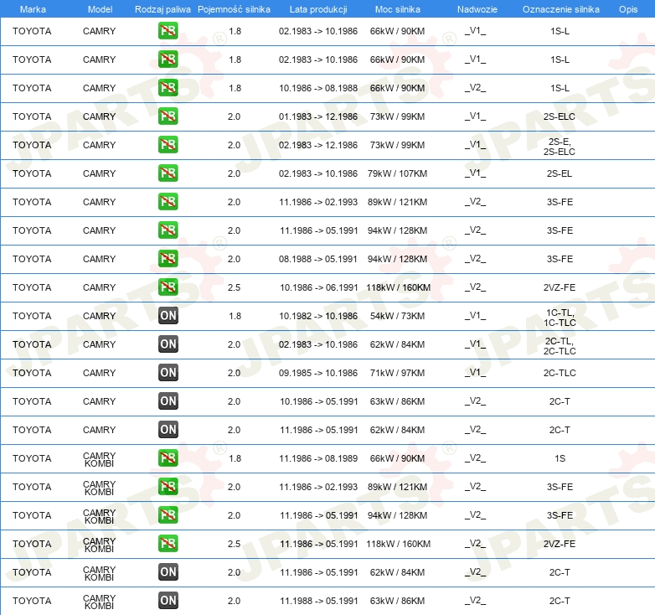Screen dimensions: 655x615
Task: Select the 79kW / 107KM power cell
Action: [x=398, y=173]
